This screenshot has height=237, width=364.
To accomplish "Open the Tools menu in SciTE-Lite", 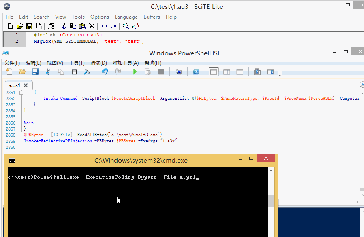I will click(78, 17).
